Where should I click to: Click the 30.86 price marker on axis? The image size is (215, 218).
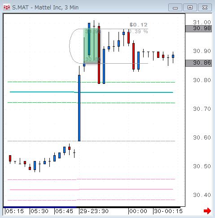(x=198, y=63)
